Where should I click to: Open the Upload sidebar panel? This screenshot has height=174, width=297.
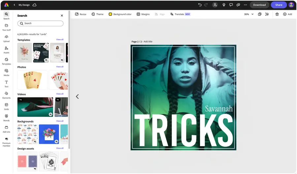tap(7, 39)
